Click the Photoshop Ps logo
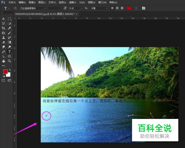The image size is (185, 148). (3, 2)
